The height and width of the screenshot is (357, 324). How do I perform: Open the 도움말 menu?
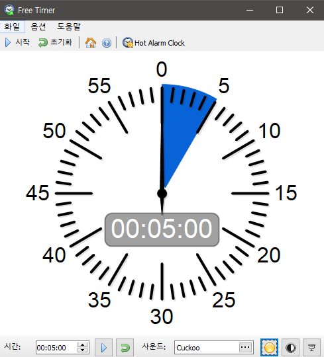tap(69, 26)
